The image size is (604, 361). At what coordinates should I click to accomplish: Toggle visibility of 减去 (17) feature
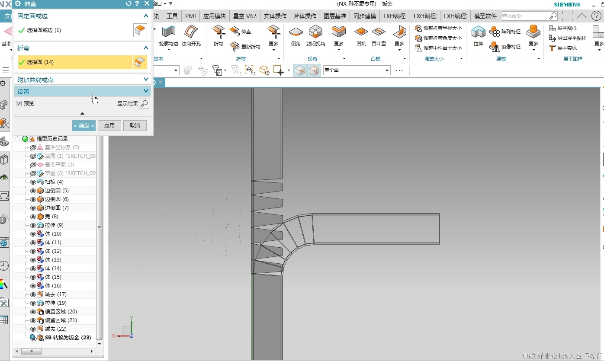tap(33, 294)
